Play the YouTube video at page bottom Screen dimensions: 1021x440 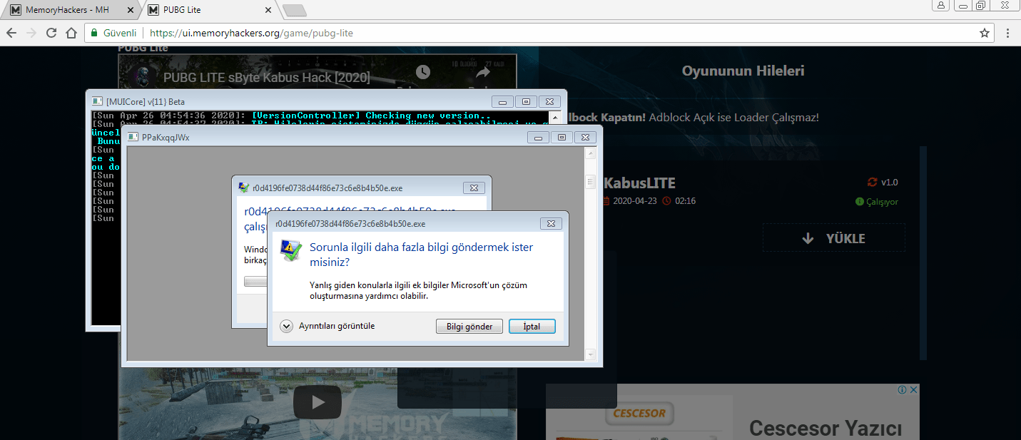[318, 403]
